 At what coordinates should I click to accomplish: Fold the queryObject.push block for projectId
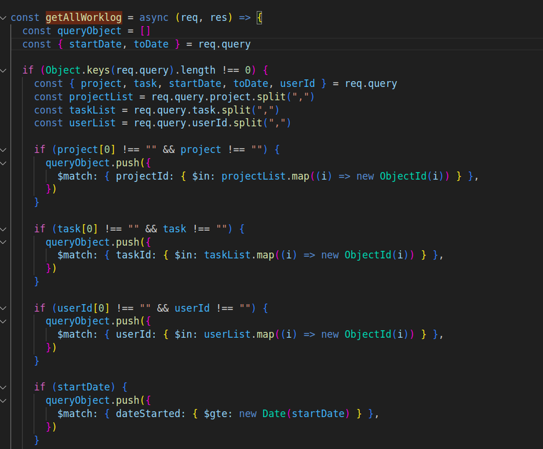[x=4, y=163]
